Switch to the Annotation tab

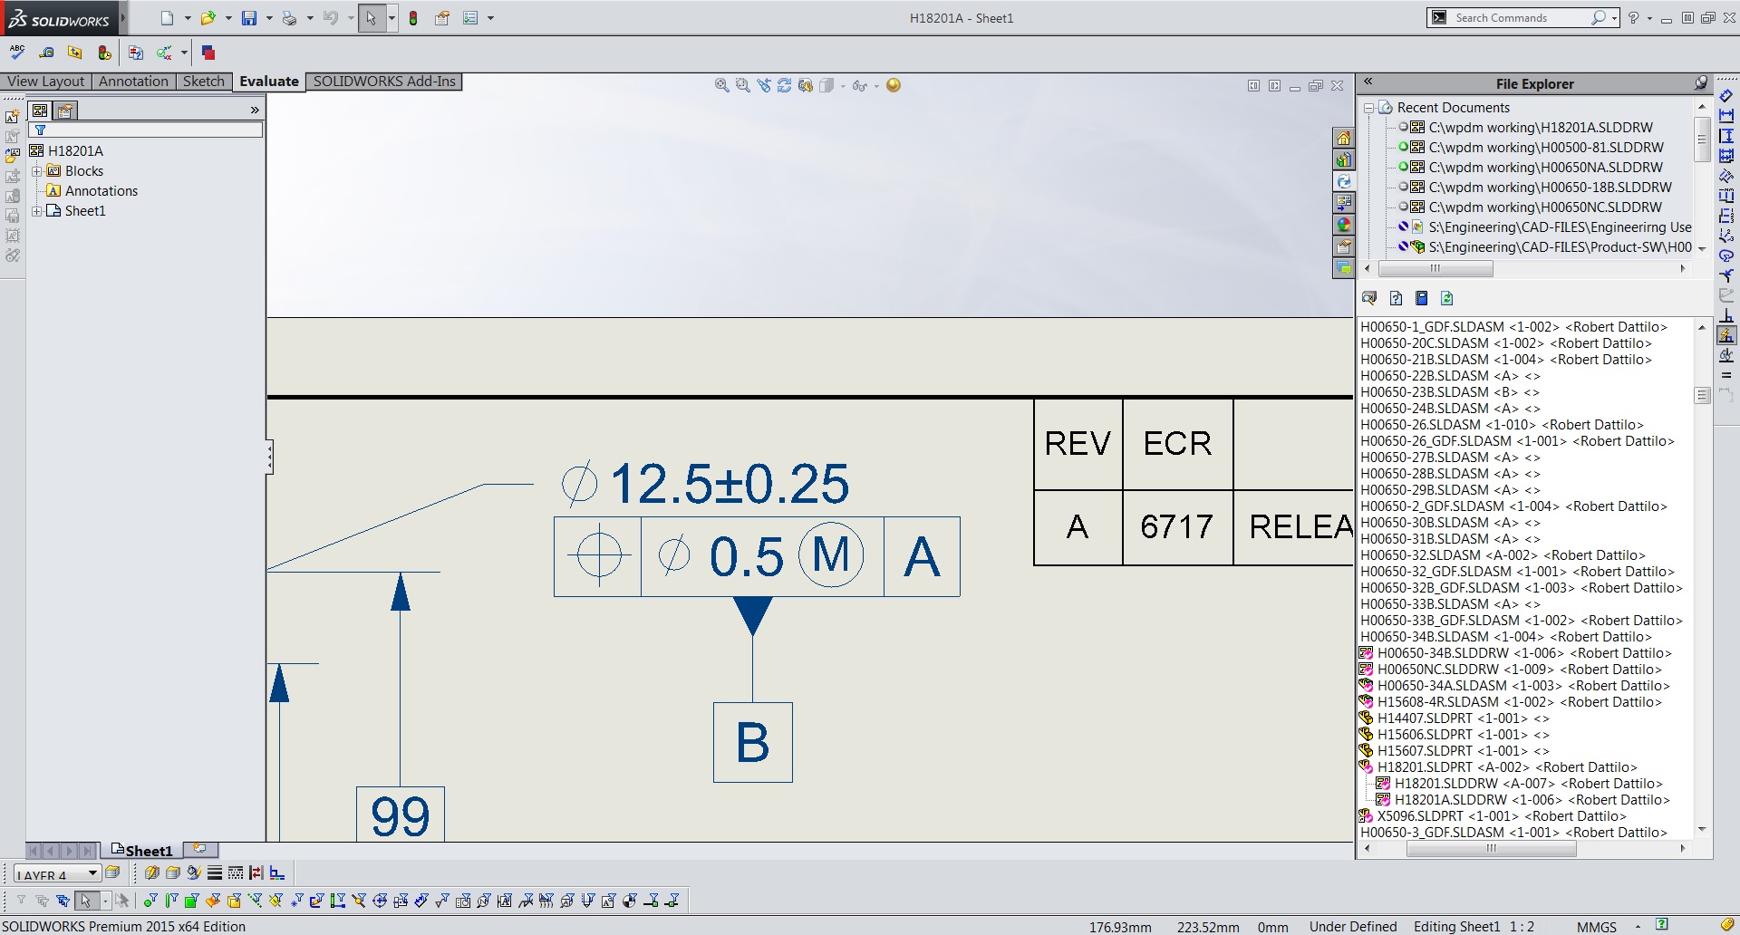click(x=133, y=82)
